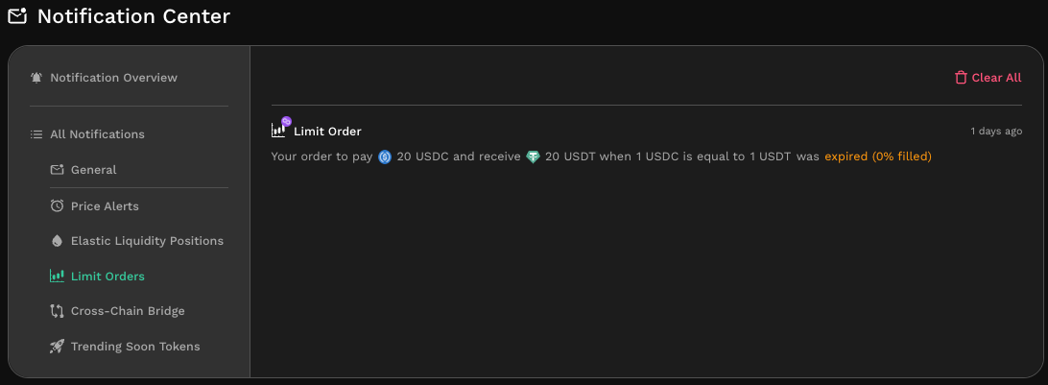Click the bell icon beside Notification Overview

[x=36, y=78]
